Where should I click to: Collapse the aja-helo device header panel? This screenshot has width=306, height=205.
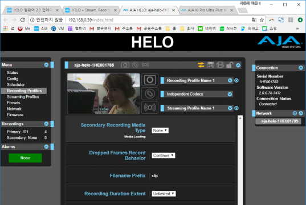[238, 65]
